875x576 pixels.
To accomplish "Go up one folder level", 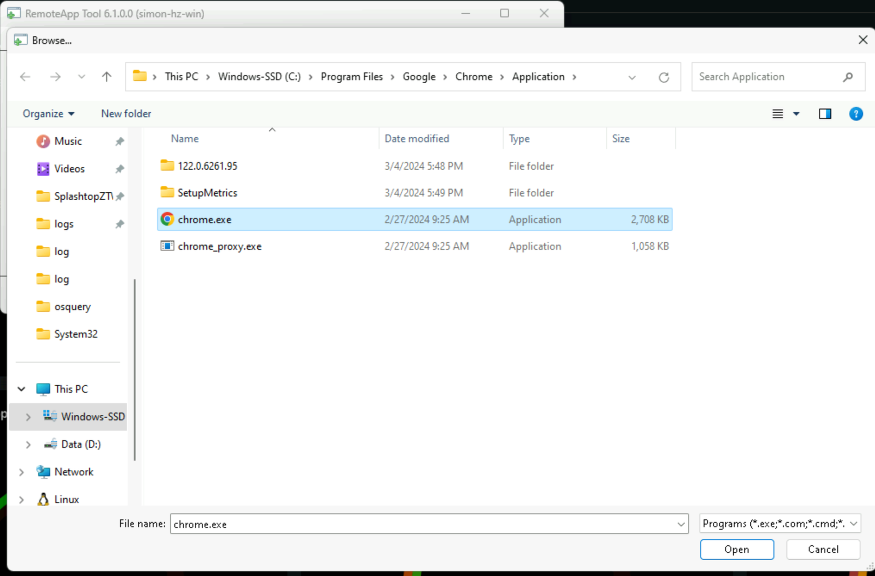I will [x=106, y=77].
